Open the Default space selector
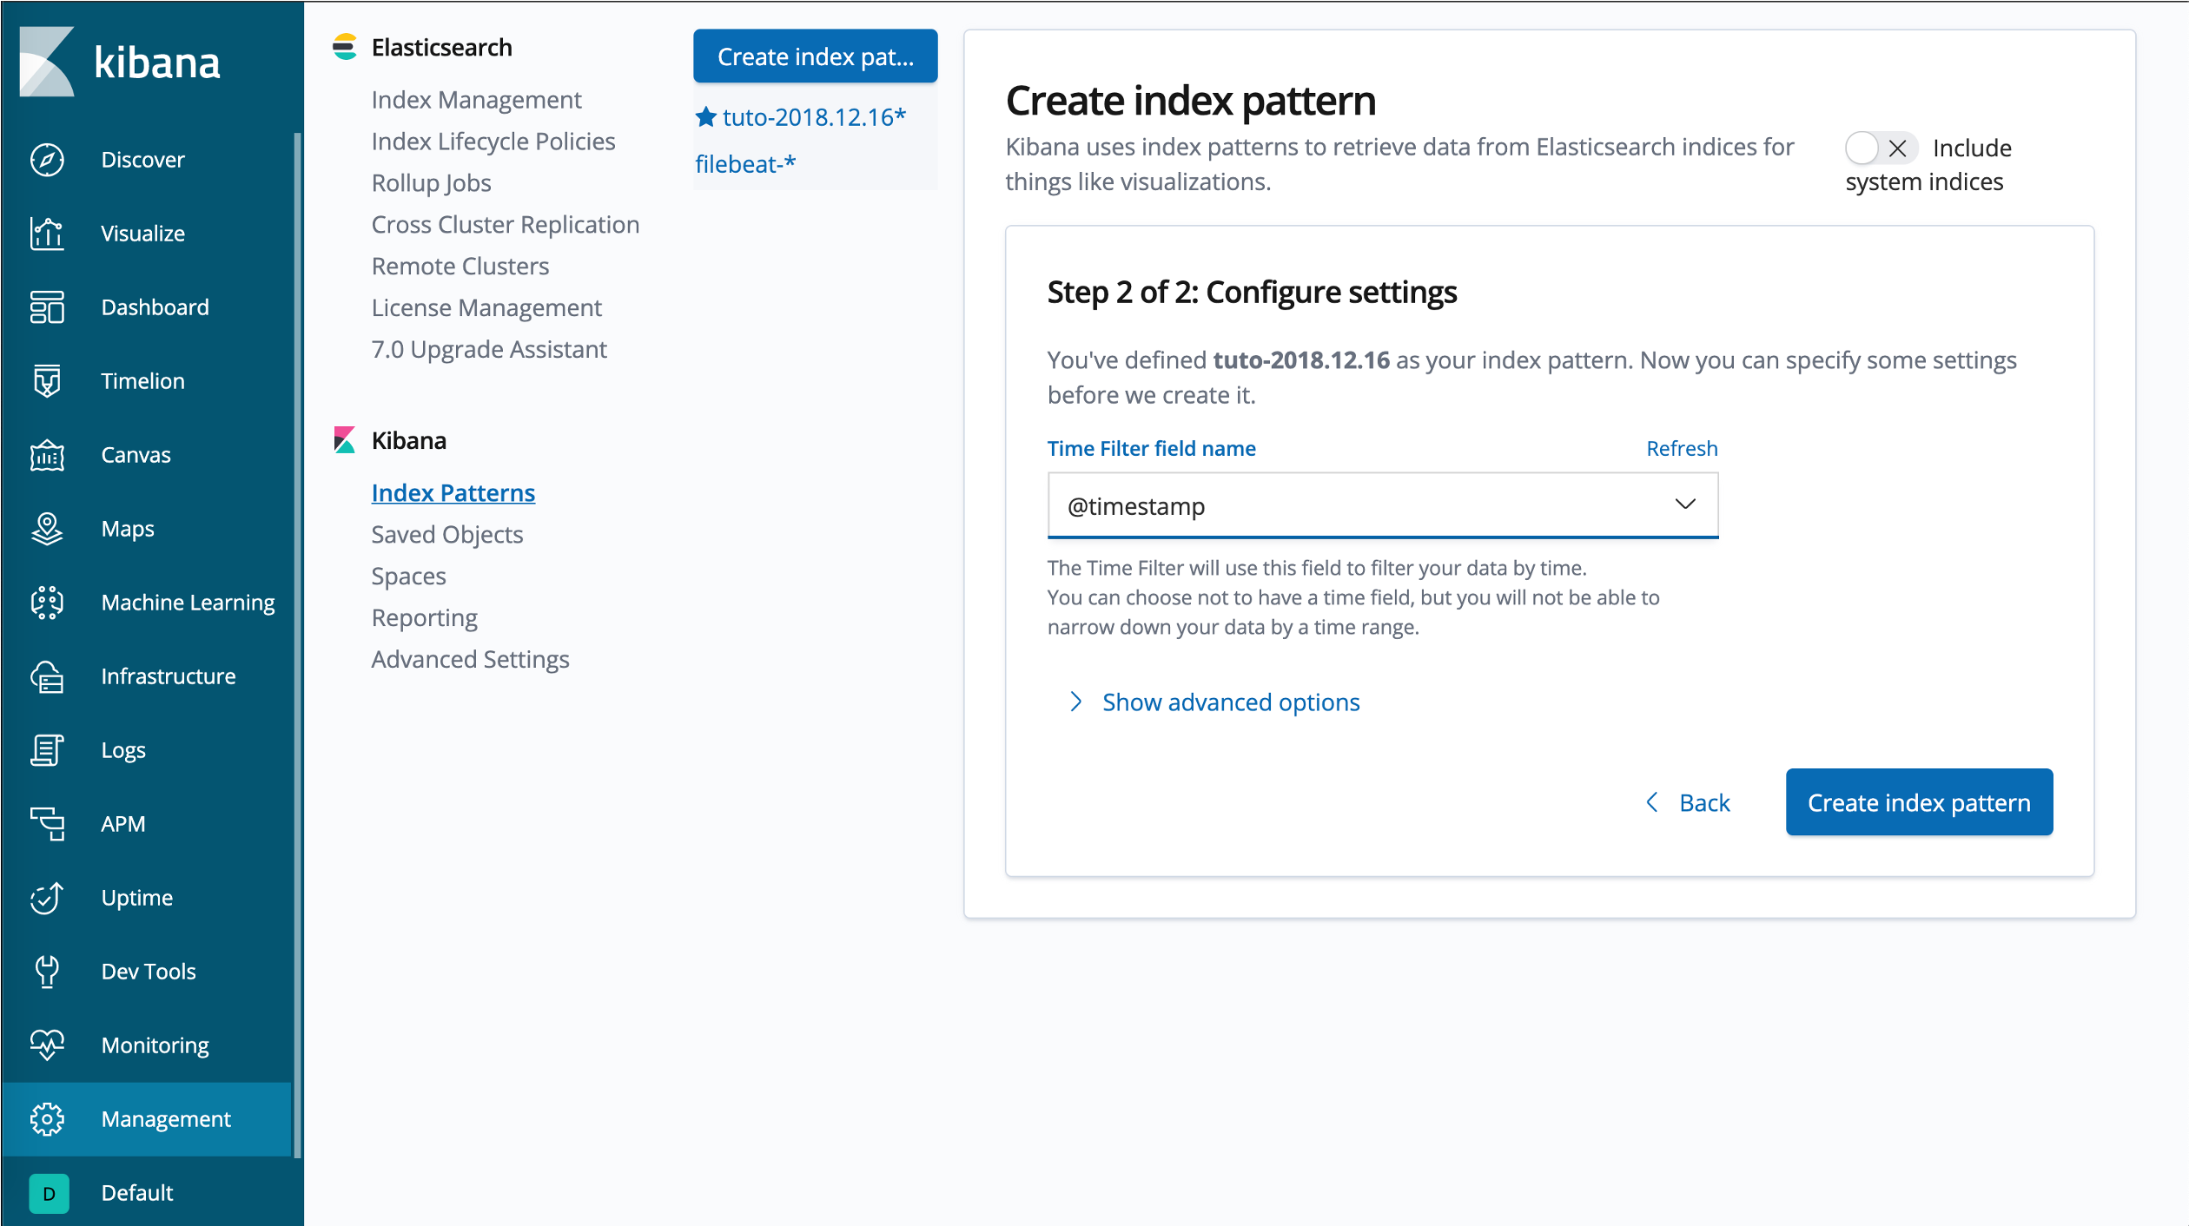The height and width of the screenshot is (1226, 2189). coord(49,1193)
